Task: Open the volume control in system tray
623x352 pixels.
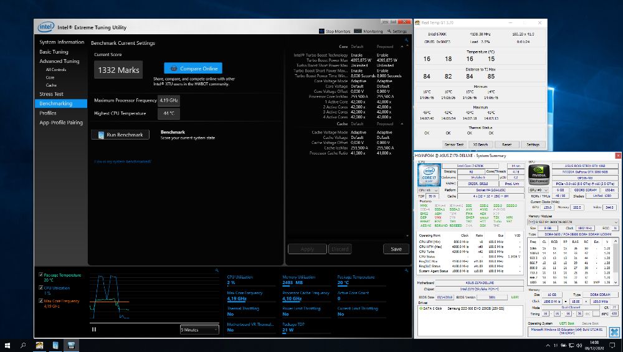Action: [579, 345]
